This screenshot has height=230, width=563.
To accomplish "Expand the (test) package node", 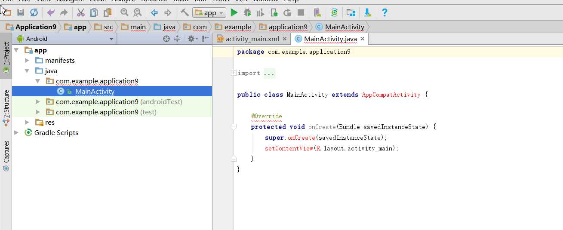I will (37, 112).
